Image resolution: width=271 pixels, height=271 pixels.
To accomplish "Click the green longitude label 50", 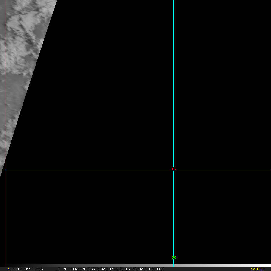I will [x=174, y=257].
